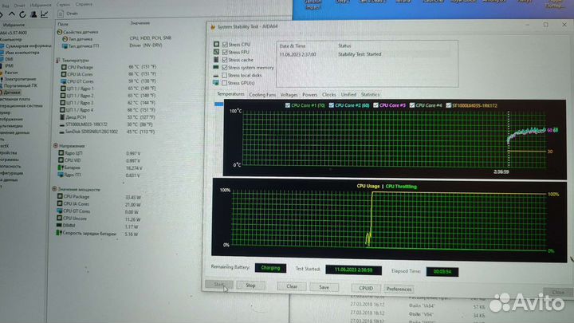Screen dimensions: 574x323
Task: Click the user silhouette toolbar icon
Action: click(x=33, y=14)
